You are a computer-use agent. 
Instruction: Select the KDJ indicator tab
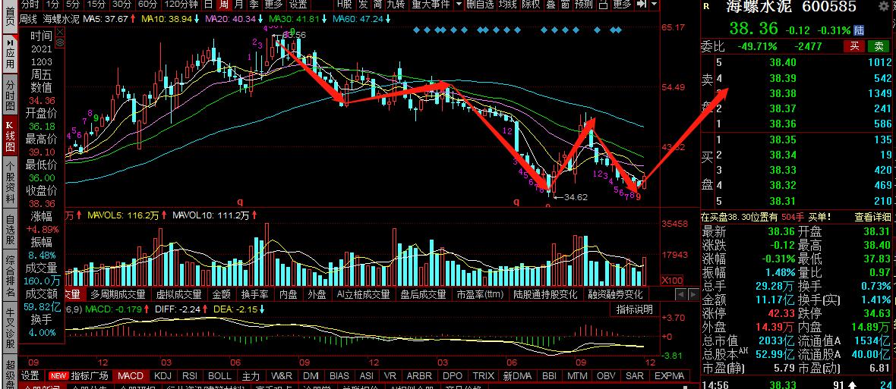(x=162, y=376)
